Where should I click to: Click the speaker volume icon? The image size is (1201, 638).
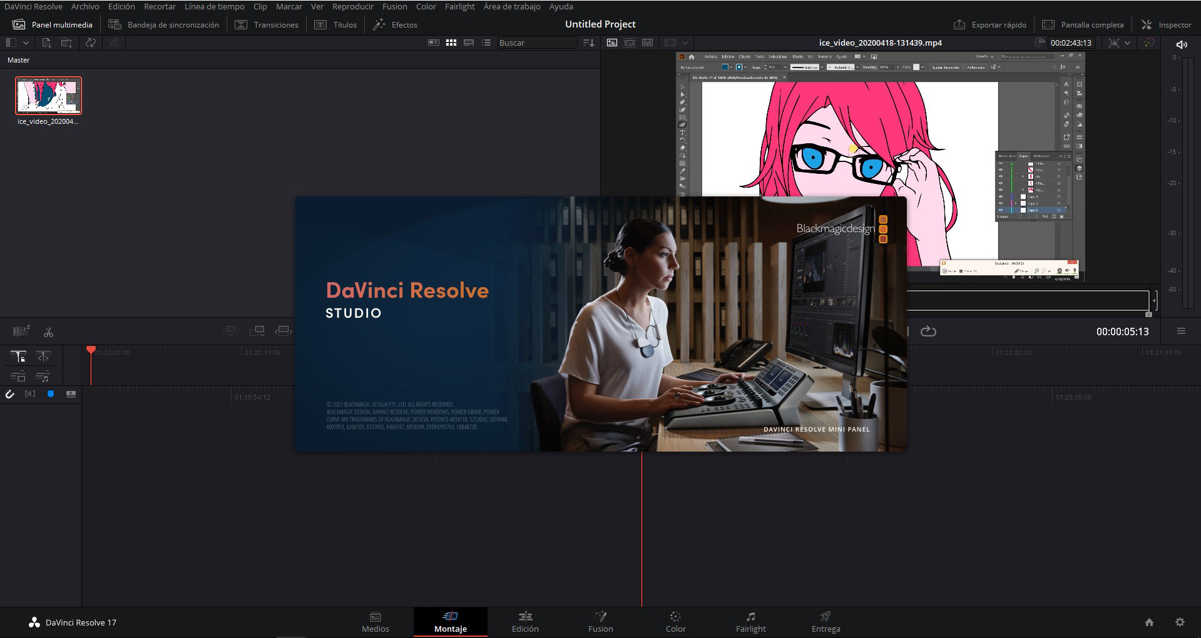[x=1182, y=44]
